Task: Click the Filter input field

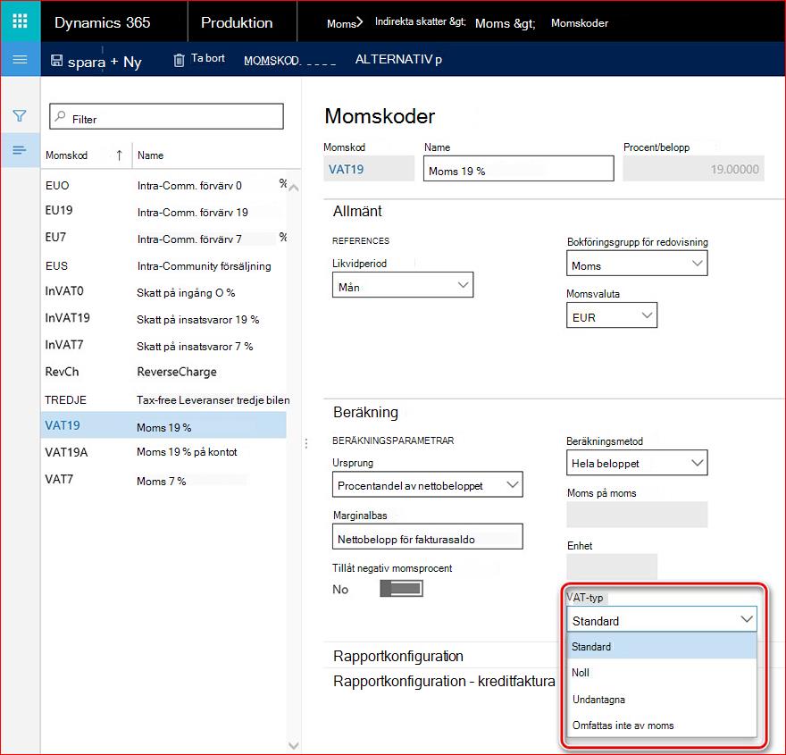Action: click(x=166, y=116)
